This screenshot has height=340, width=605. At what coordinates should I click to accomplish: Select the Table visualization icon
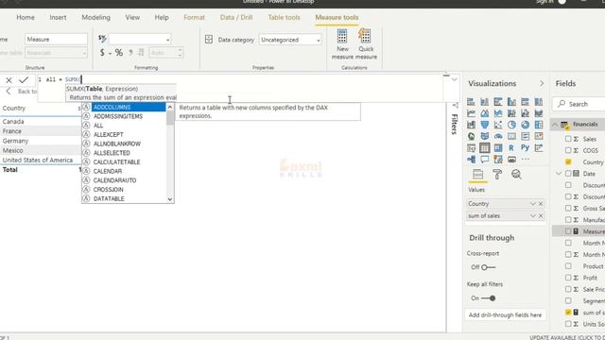click(485, 148)
